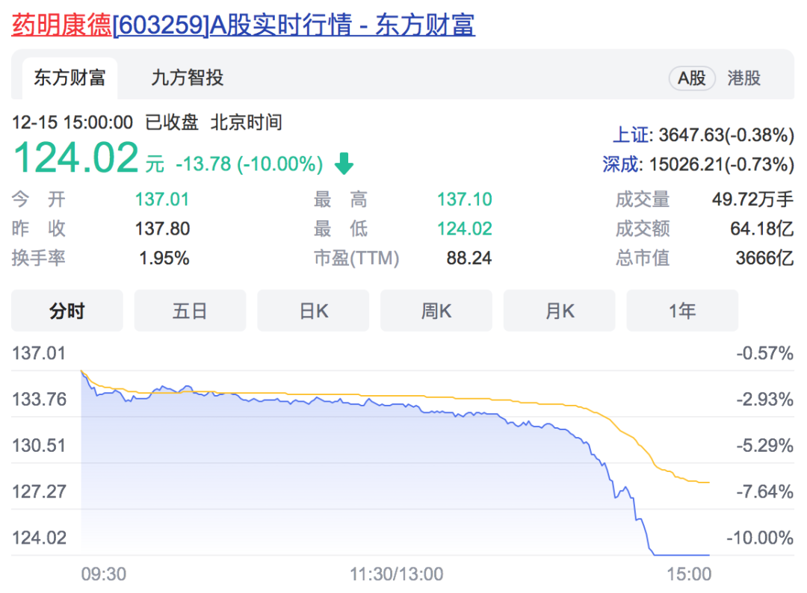
Task: Click the green down arrow icon
Action: pos(344,164)
